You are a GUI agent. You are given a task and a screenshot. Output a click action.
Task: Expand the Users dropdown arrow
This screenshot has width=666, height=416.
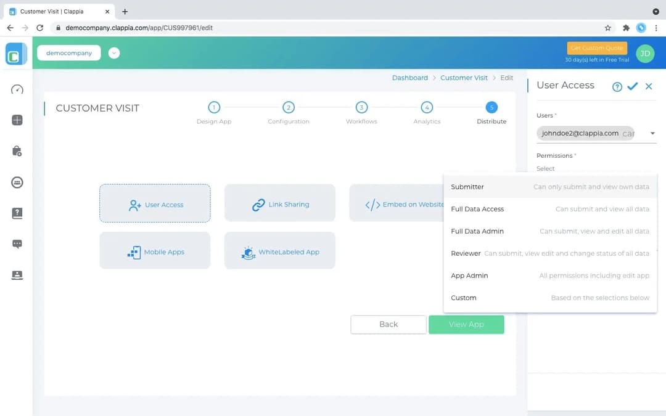[x=652, y=133]
